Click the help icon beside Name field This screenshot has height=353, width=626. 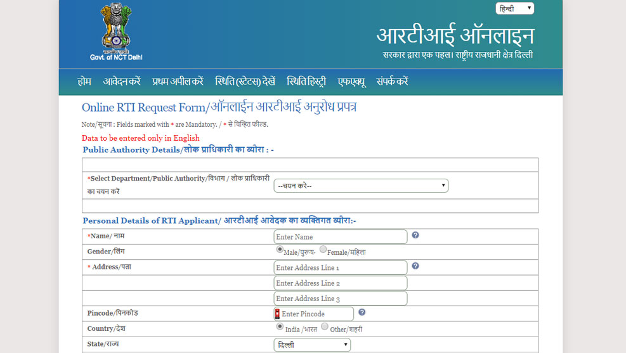coord(415,235)
